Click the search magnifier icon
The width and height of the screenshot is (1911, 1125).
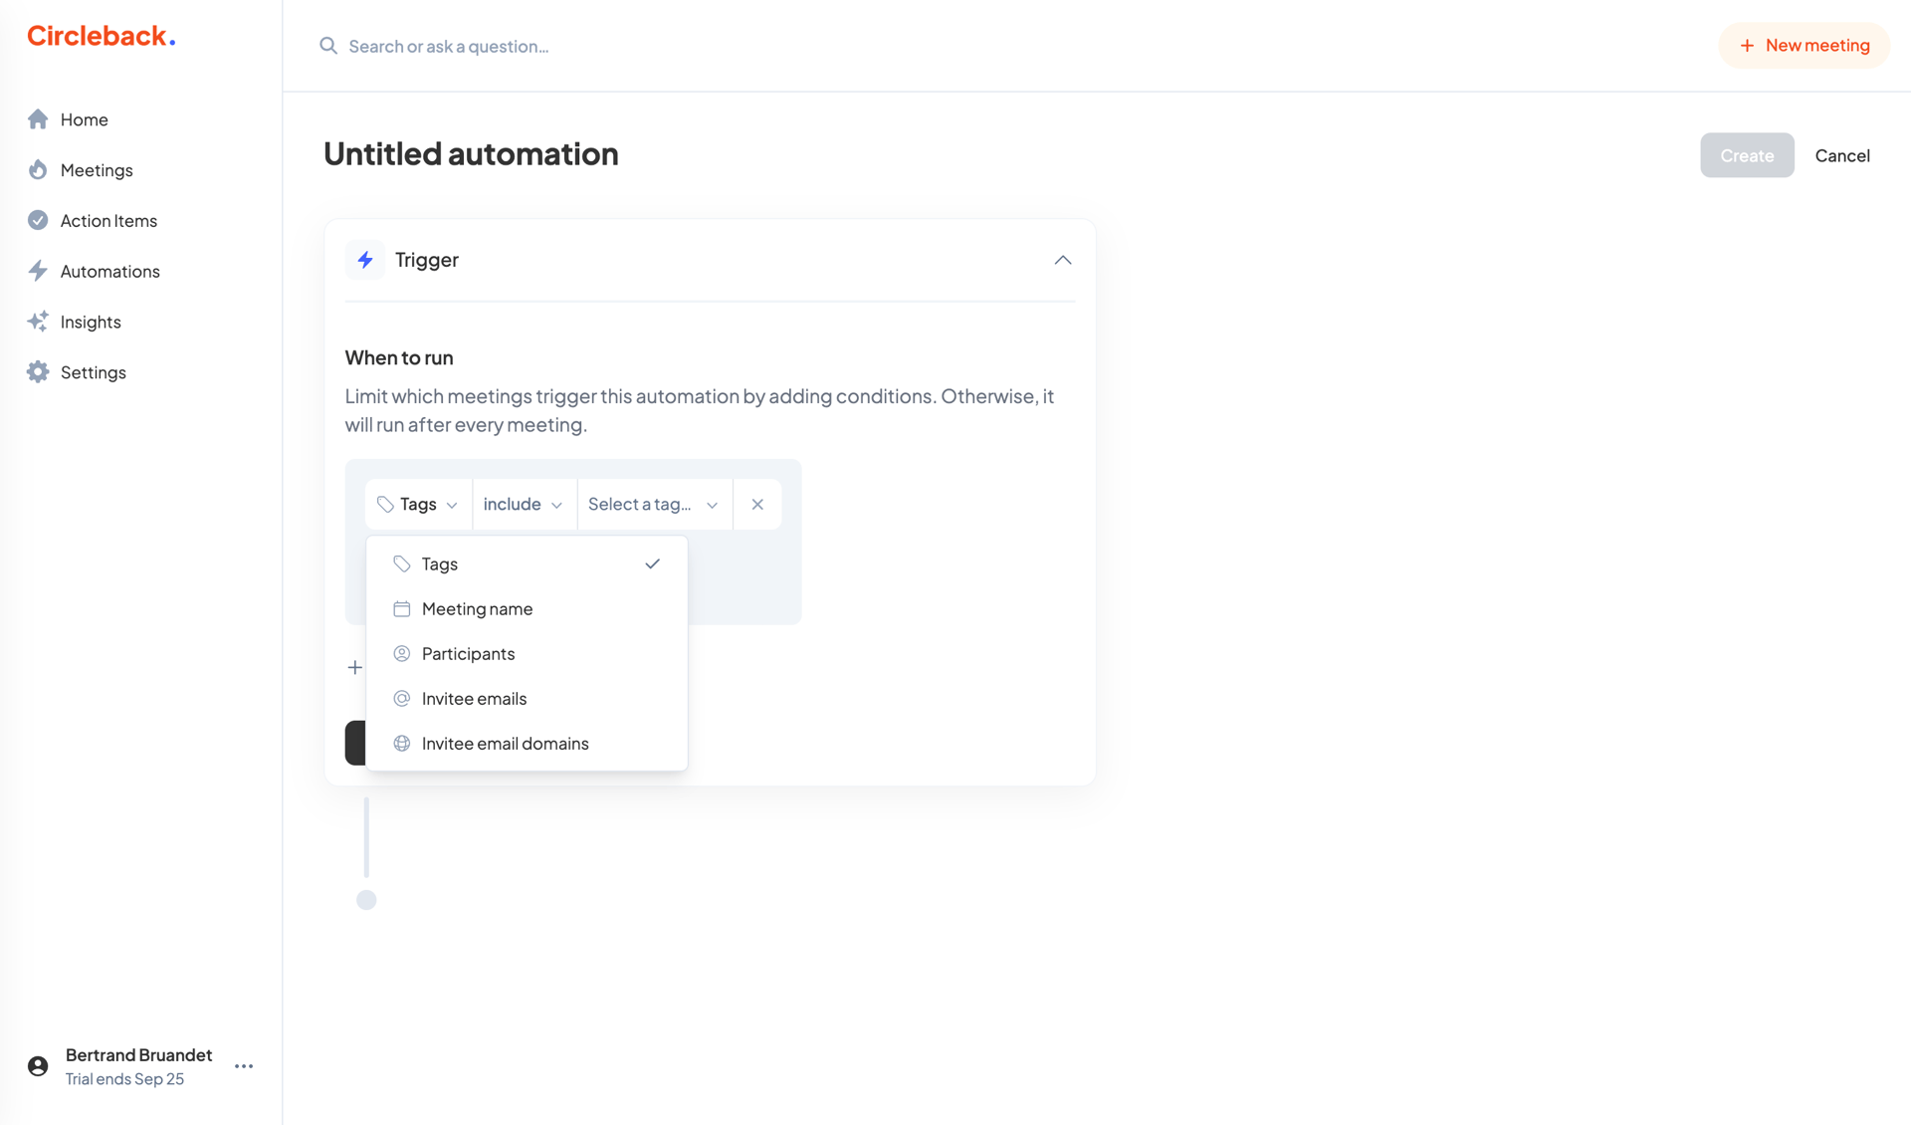click(x=327, y=46)
